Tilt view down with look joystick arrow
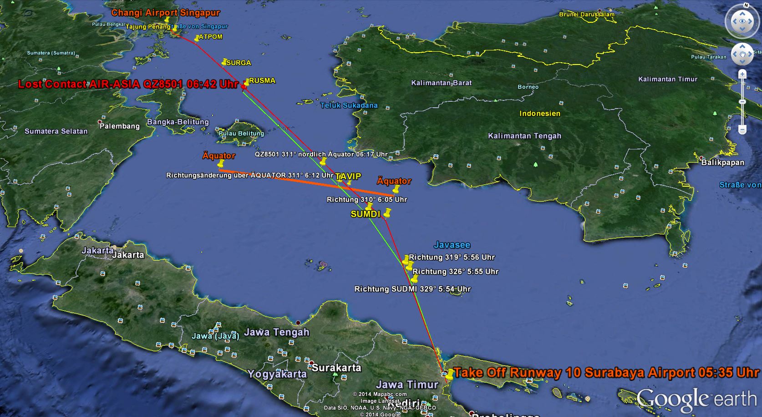The height and width of the screenshot is (417, 762). point(742,30)
